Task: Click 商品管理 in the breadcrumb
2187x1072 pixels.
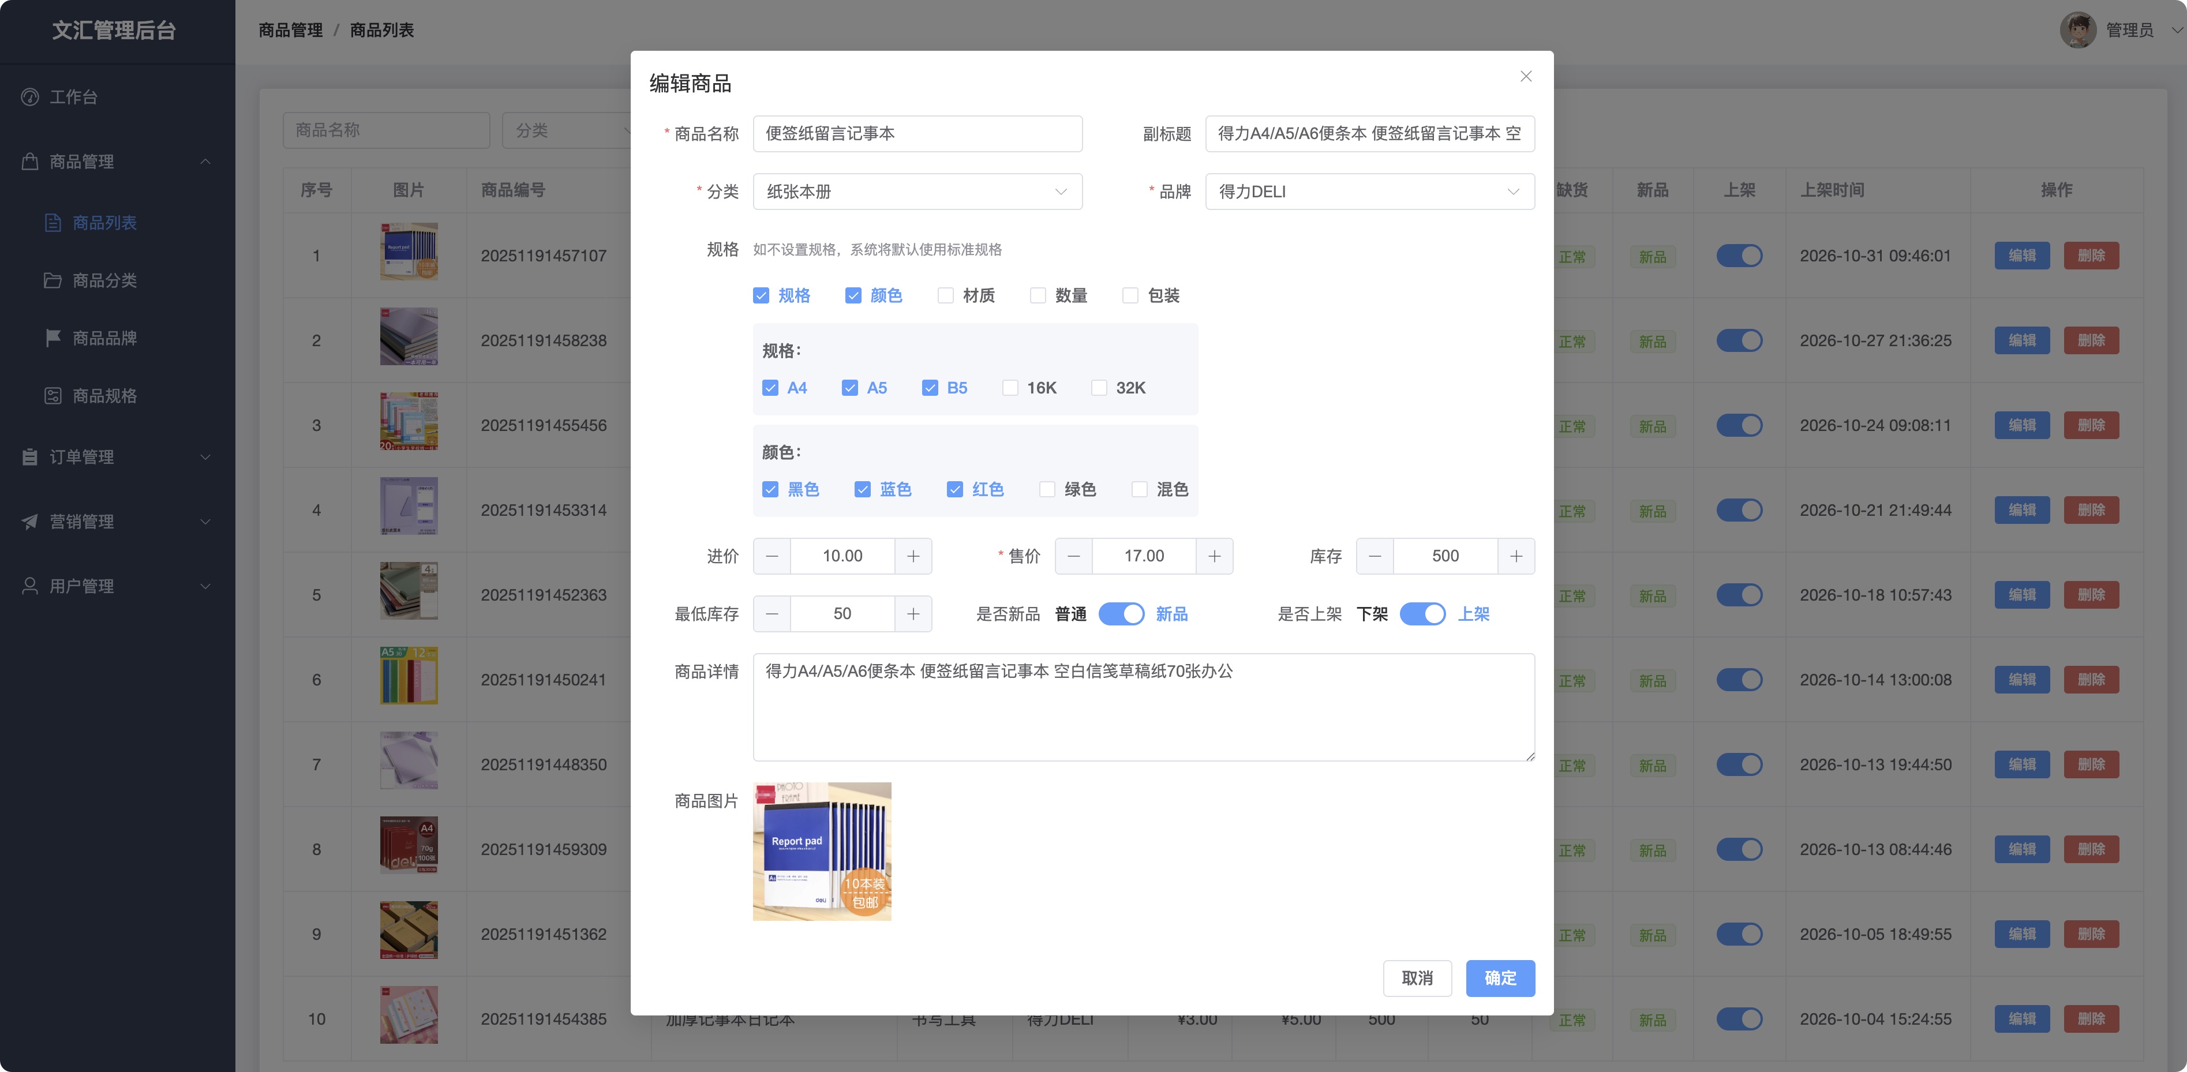Action: pyautogui.click(x=290, y=29)
